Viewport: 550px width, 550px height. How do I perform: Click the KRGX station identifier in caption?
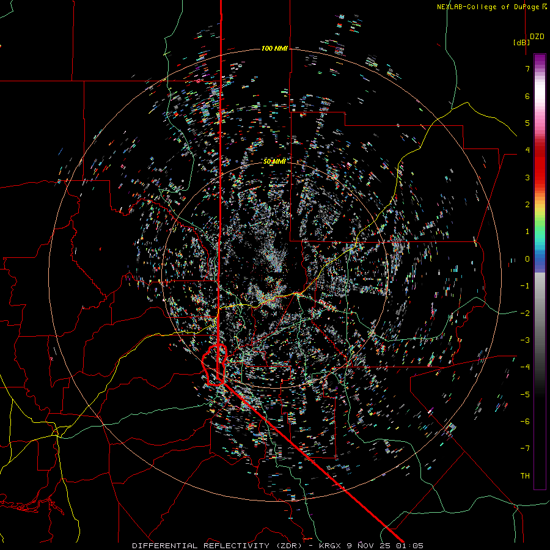tap(331, 546)
